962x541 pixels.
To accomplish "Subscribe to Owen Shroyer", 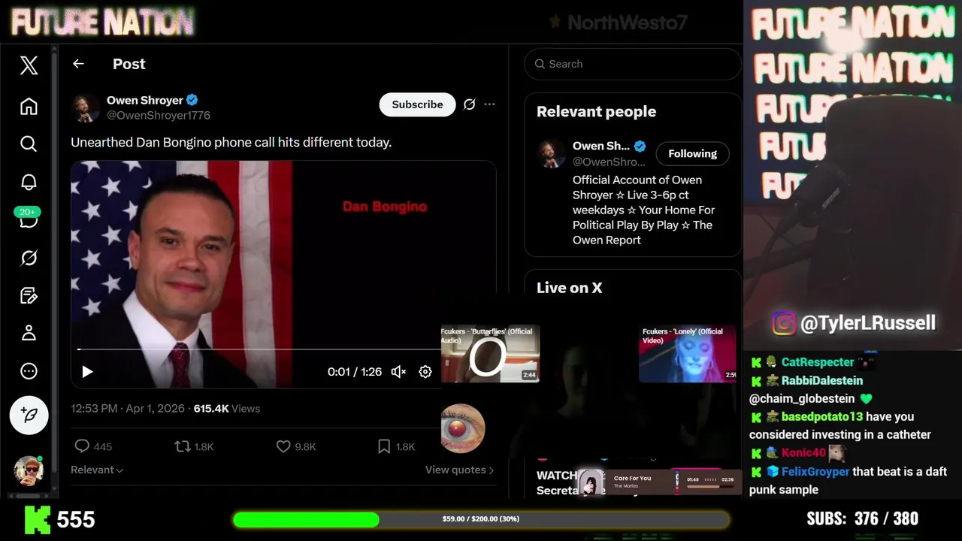I will 417,104.
